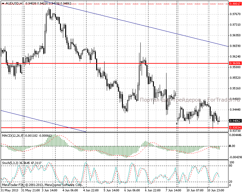Viewport: 242px width, 193px height.
Task: Click the 0.96590 price axis value
Action: (235, 46)
